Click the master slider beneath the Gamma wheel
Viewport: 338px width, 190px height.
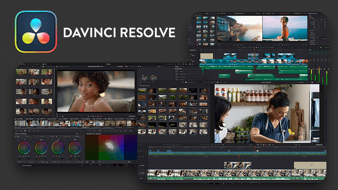41,158
